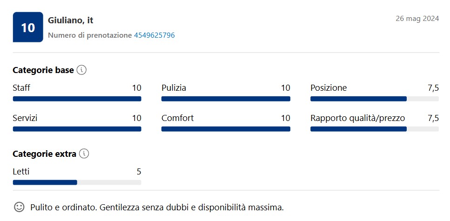Click the Categorie extra heading
Screen dimensions: 450x221
(x=45, y=154)
